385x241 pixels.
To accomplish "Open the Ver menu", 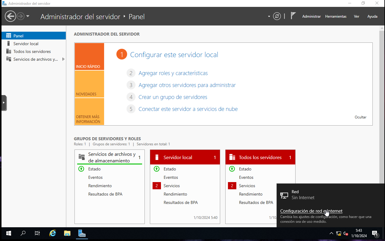I will tap(357, 16).
